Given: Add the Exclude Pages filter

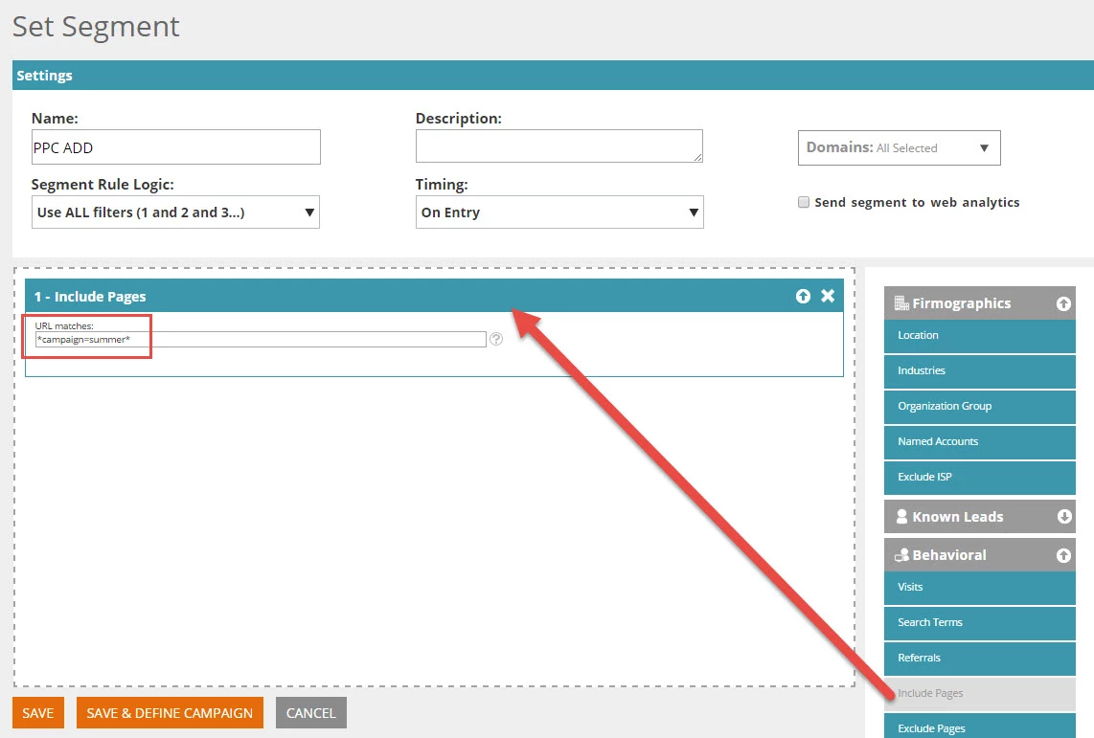Looking at the screenshot, I should [x=980, y=727].
